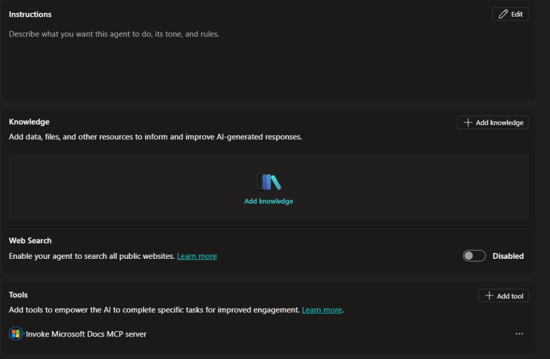The width and height of the screenshot is (550, 359).
Task: Open Learn more link under Web Search
Action: coord(197,256)
